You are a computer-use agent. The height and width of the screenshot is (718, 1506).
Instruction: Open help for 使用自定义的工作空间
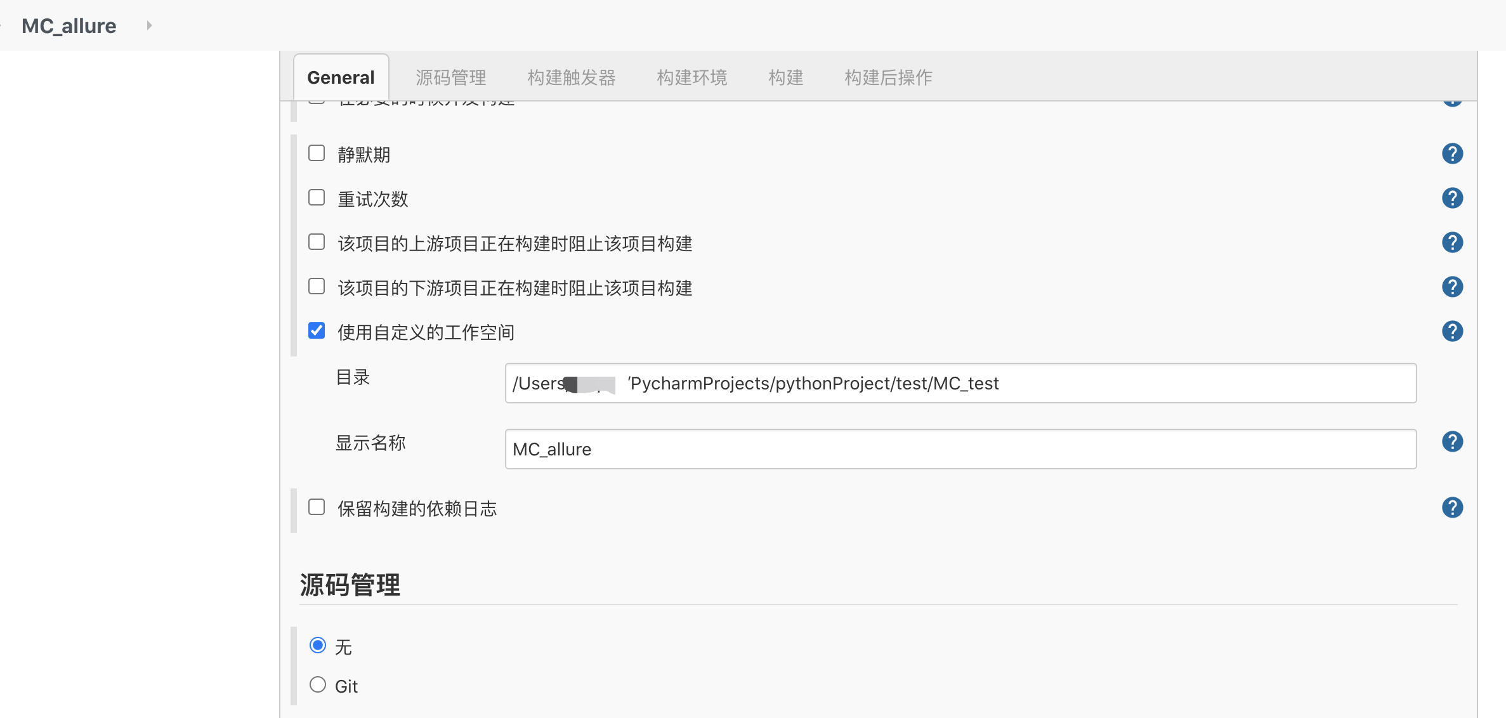1452,331
